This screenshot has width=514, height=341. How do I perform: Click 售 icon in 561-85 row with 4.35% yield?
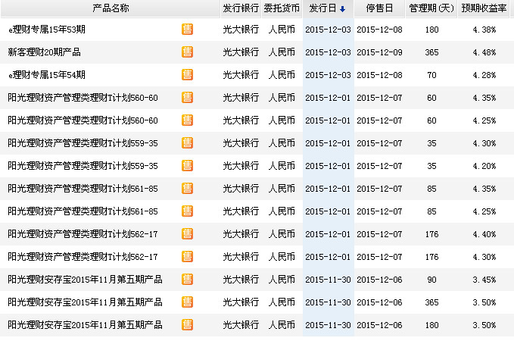(187, 189)
